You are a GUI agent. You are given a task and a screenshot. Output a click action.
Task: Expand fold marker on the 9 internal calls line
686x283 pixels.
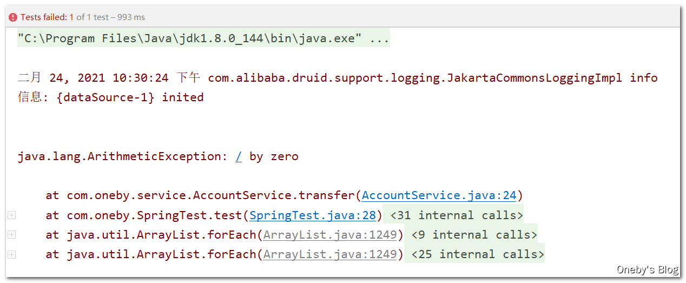click(12, 235)
